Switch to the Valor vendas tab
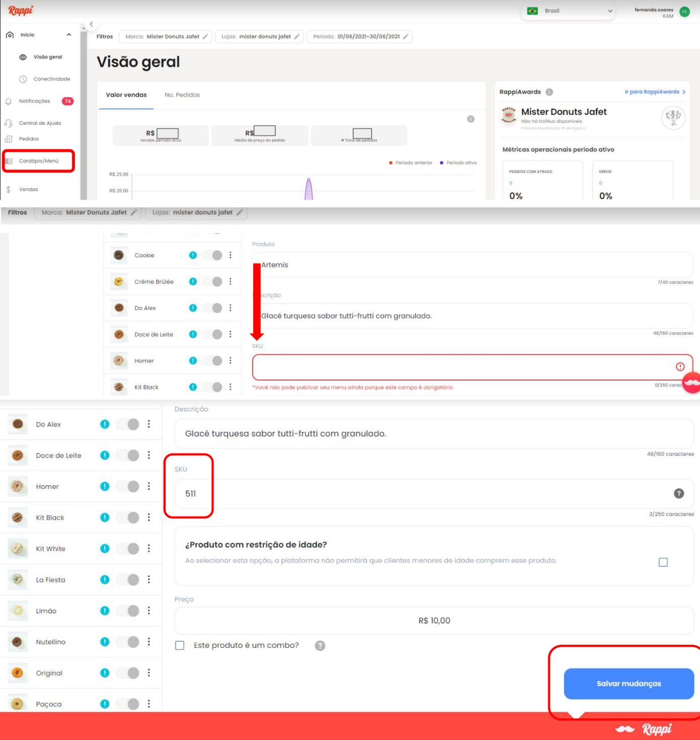700x740 pixels. [126, 95]
